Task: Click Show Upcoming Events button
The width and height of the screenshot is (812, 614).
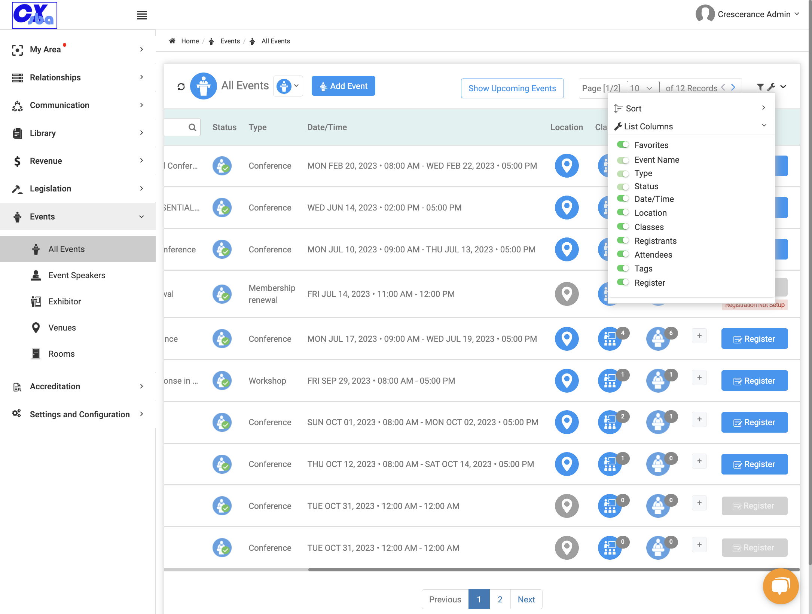Action: [512, 88]
